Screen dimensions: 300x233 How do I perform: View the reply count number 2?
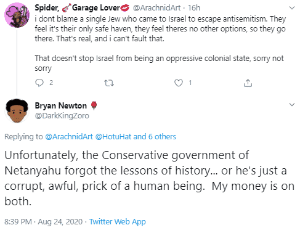click(51, 83)
